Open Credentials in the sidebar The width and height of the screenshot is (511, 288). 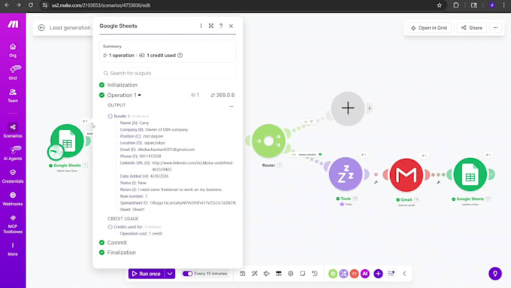click(13, 176)
